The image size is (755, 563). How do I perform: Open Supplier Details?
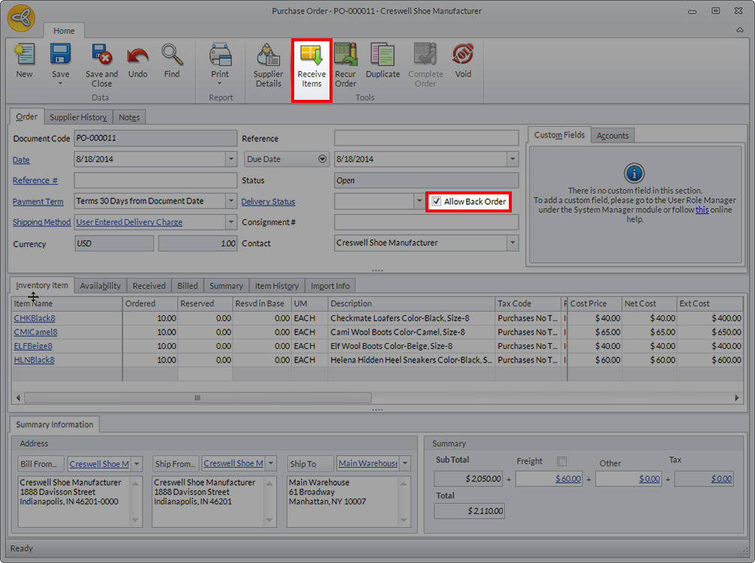tap(268, 56)
